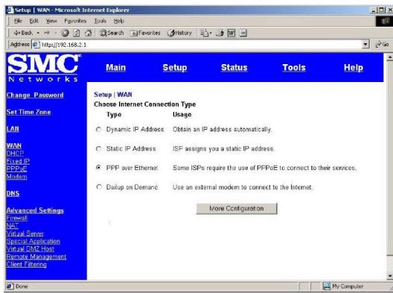Click the 'Done' status bar text
393x293 pixels.
point(22,286)
